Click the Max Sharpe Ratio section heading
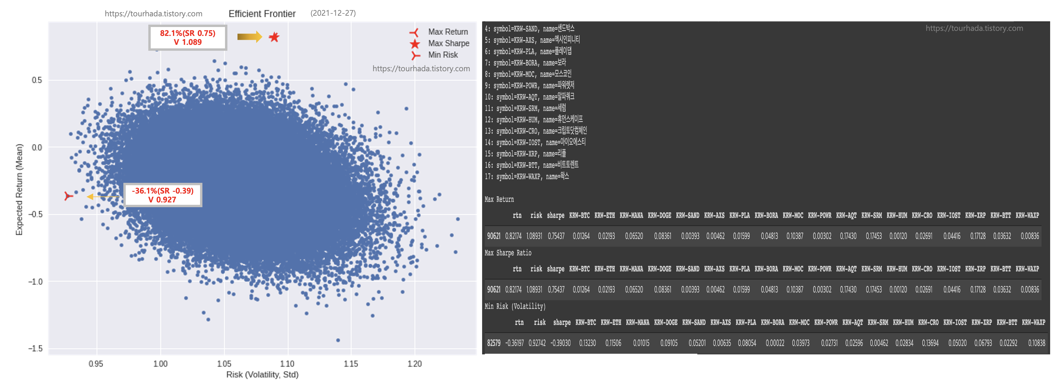 [508, 253]
